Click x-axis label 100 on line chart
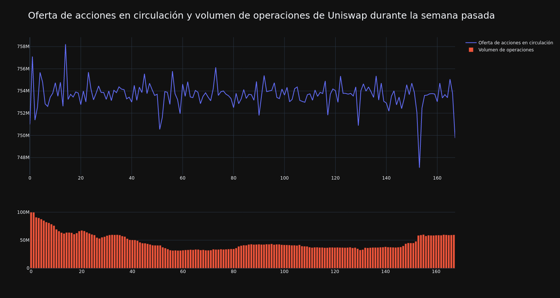This screenshot has height=298, width=560. pos(284,178)
